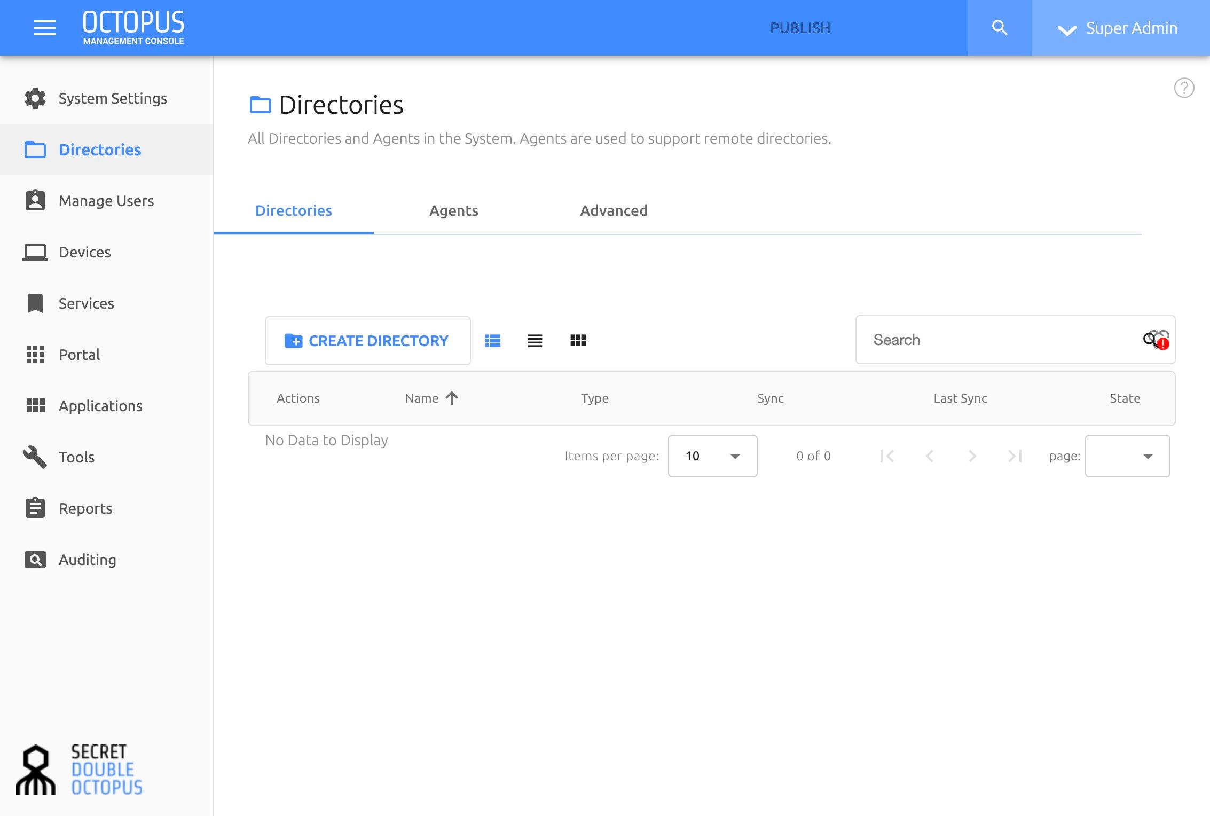
Task: Click the Services bookmark icon
Action: point(35,303)
